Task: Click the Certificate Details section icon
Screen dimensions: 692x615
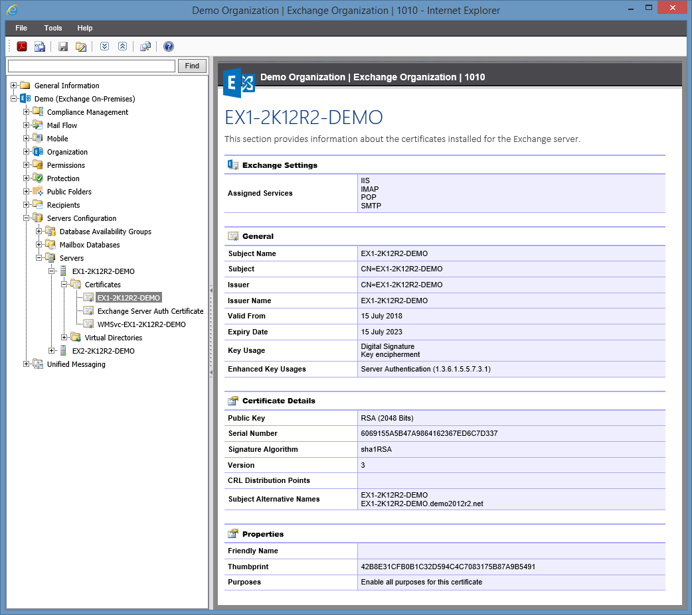Action: pyautogui.click(x=233, y=400)
